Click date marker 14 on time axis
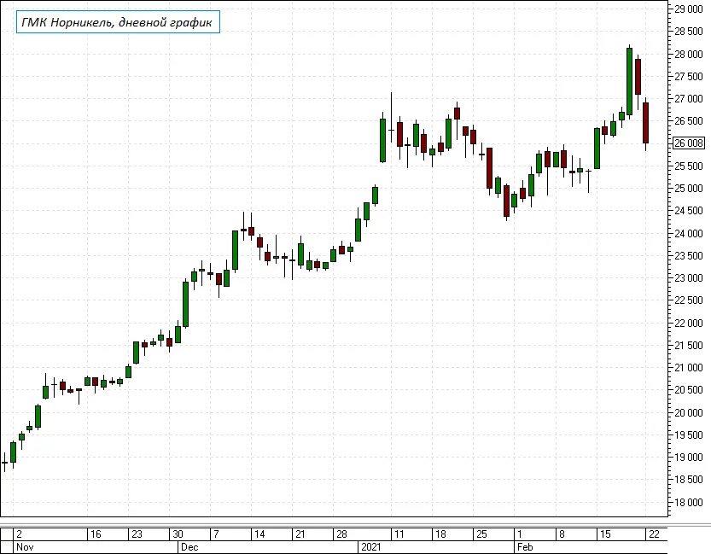 point(259,534)
